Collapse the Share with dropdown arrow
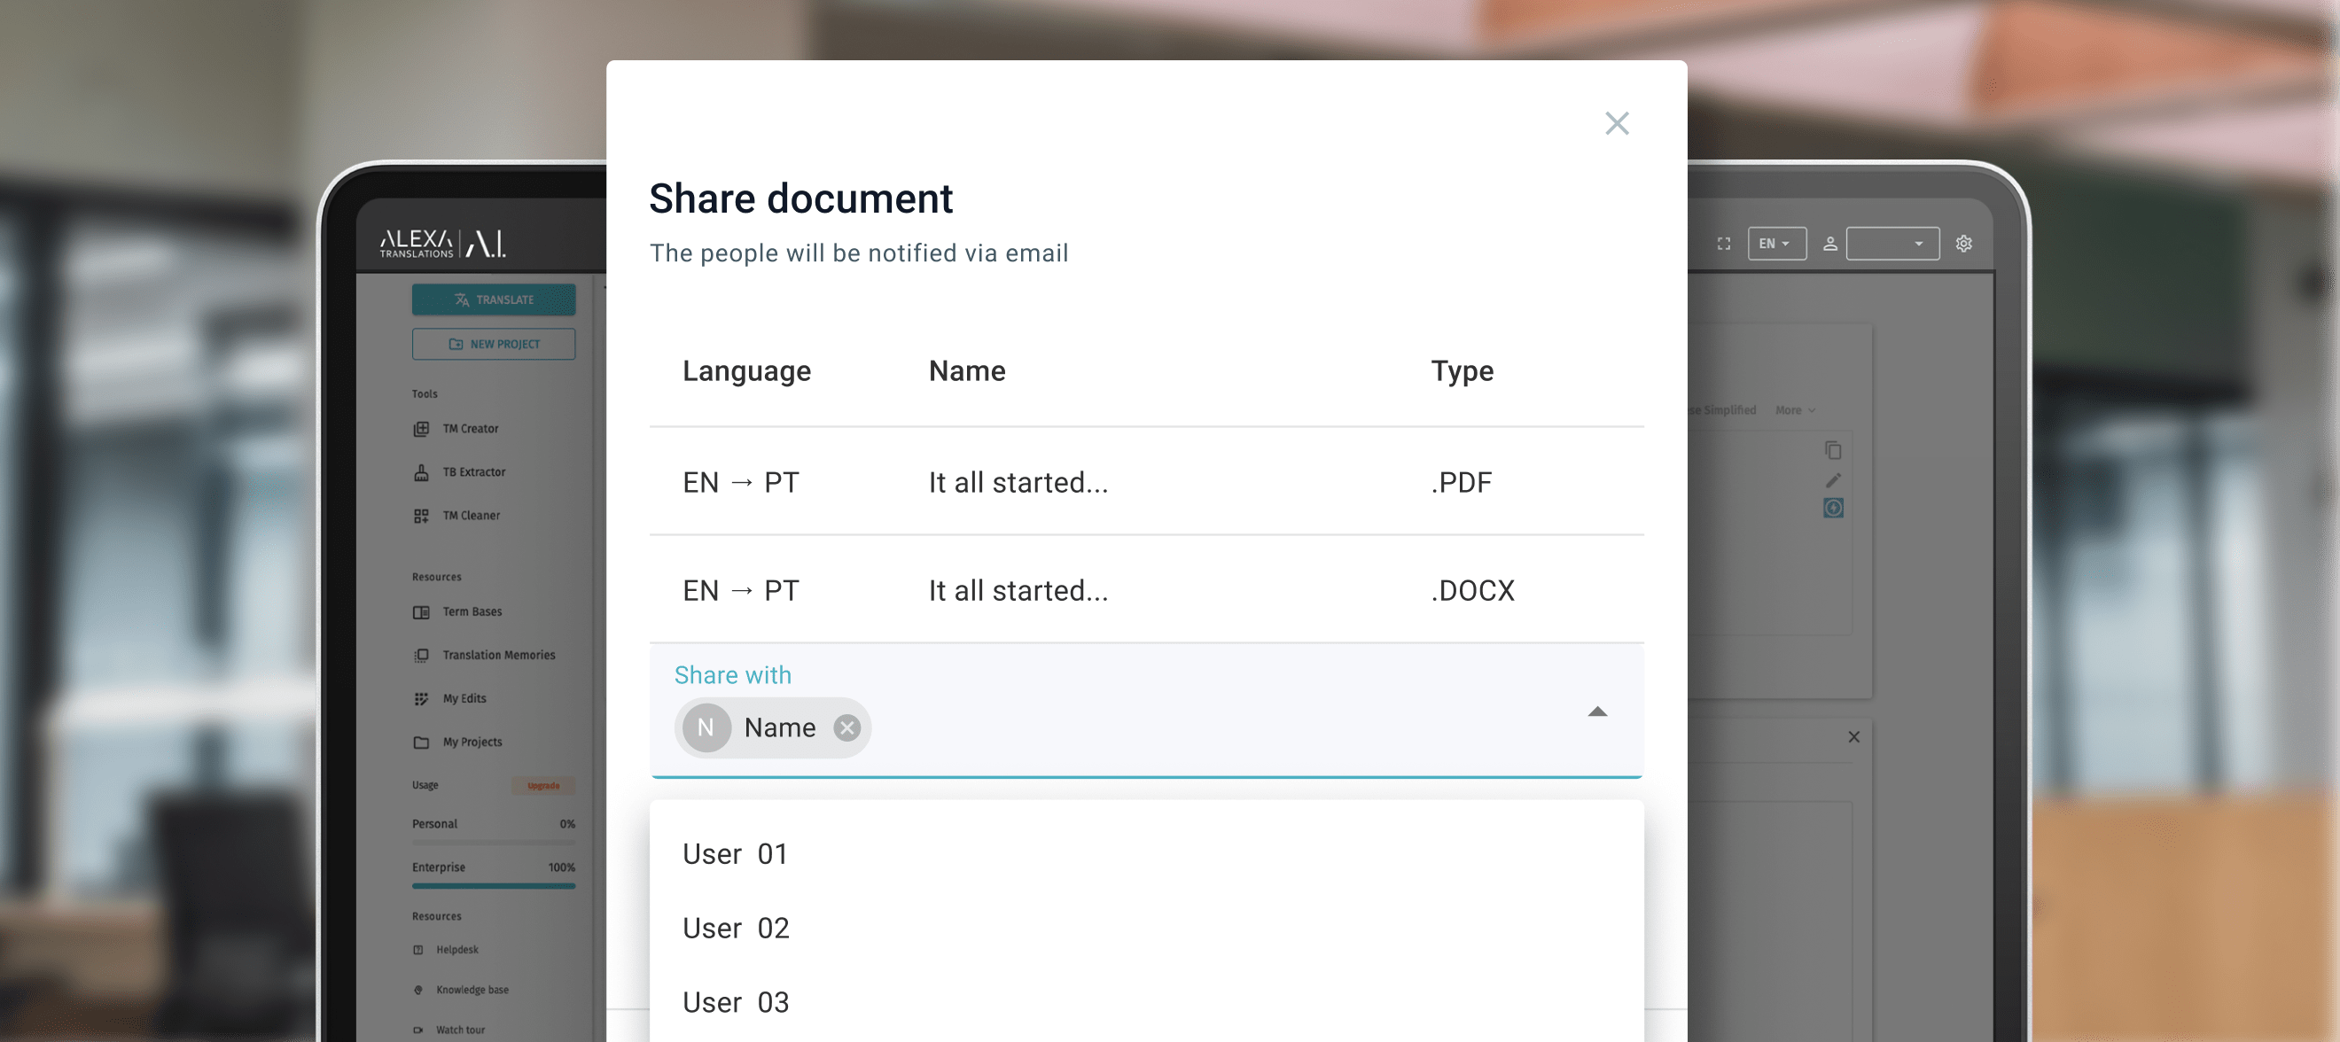 click(1597, 712)
